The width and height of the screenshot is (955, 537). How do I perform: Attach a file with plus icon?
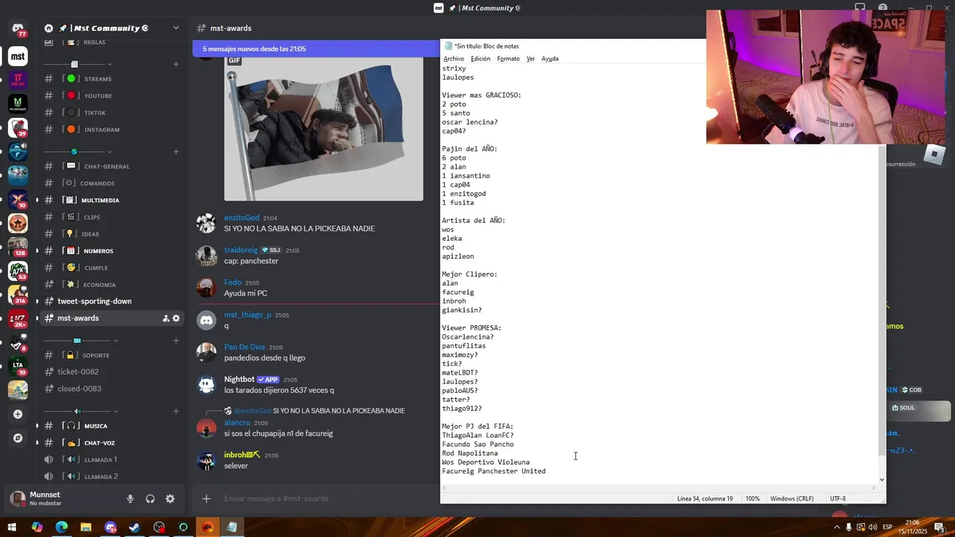click(207, 498)
